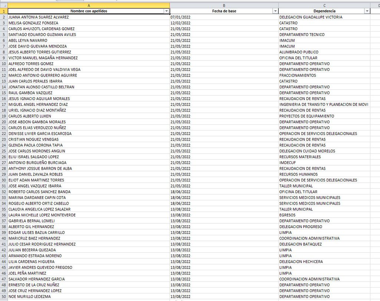Viewport: 380px width, 301px height.
Task: Click DELEGACION GUADALUPE VICTORIA cell
Action: (x=324, y=17)
